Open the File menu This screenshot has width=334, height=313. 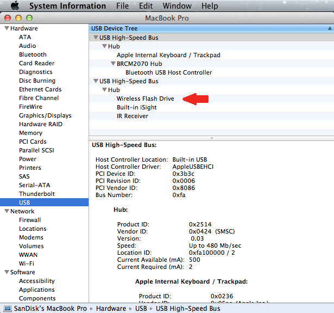(x=122, y=6)
